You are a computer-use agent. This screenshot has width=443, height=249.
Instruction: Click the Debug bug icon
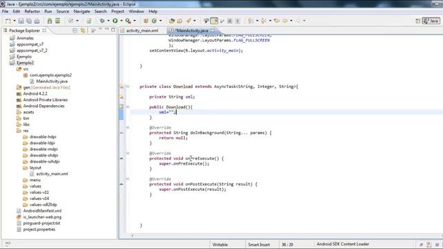click(x=102, y=21)
